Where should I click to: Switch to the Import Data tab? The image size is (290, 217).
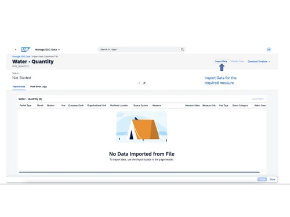click(x=19, y=87)
